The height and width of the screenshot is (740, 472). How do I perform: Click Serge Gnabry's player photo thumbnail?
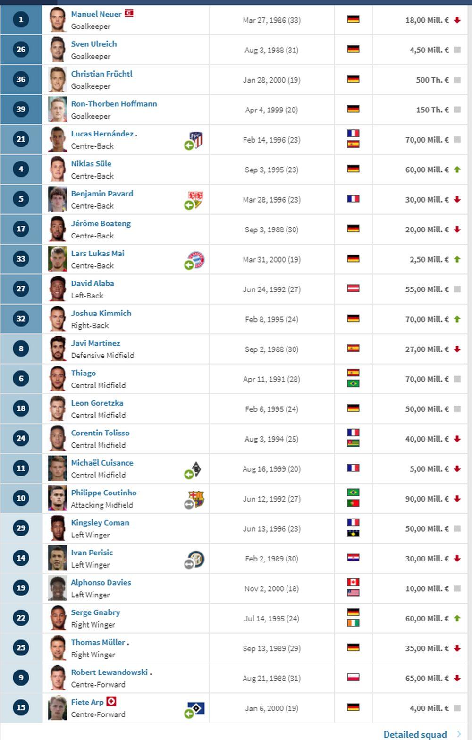(x=58, y=618)
